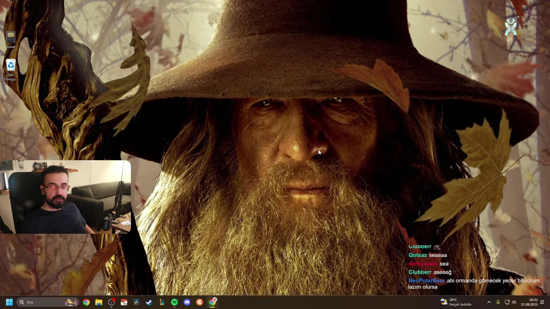Switch to the active Chrome profile window

212,302
